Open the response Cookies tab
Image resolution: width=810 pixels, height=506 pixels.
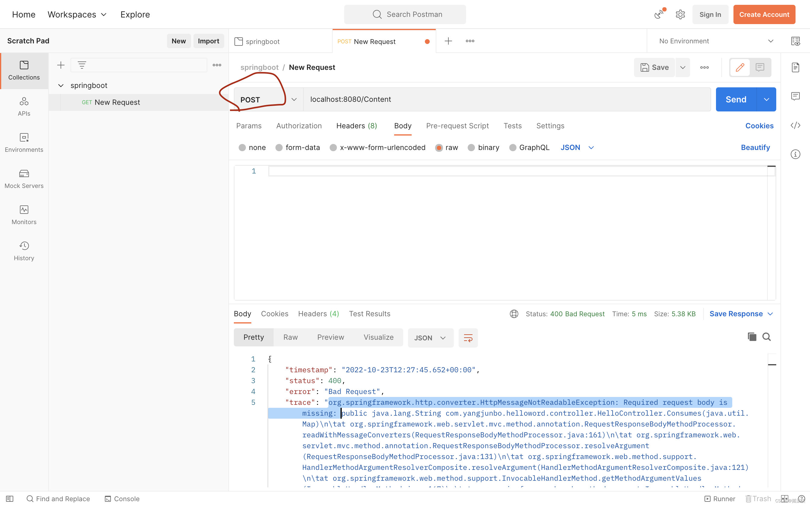(275, 314)
